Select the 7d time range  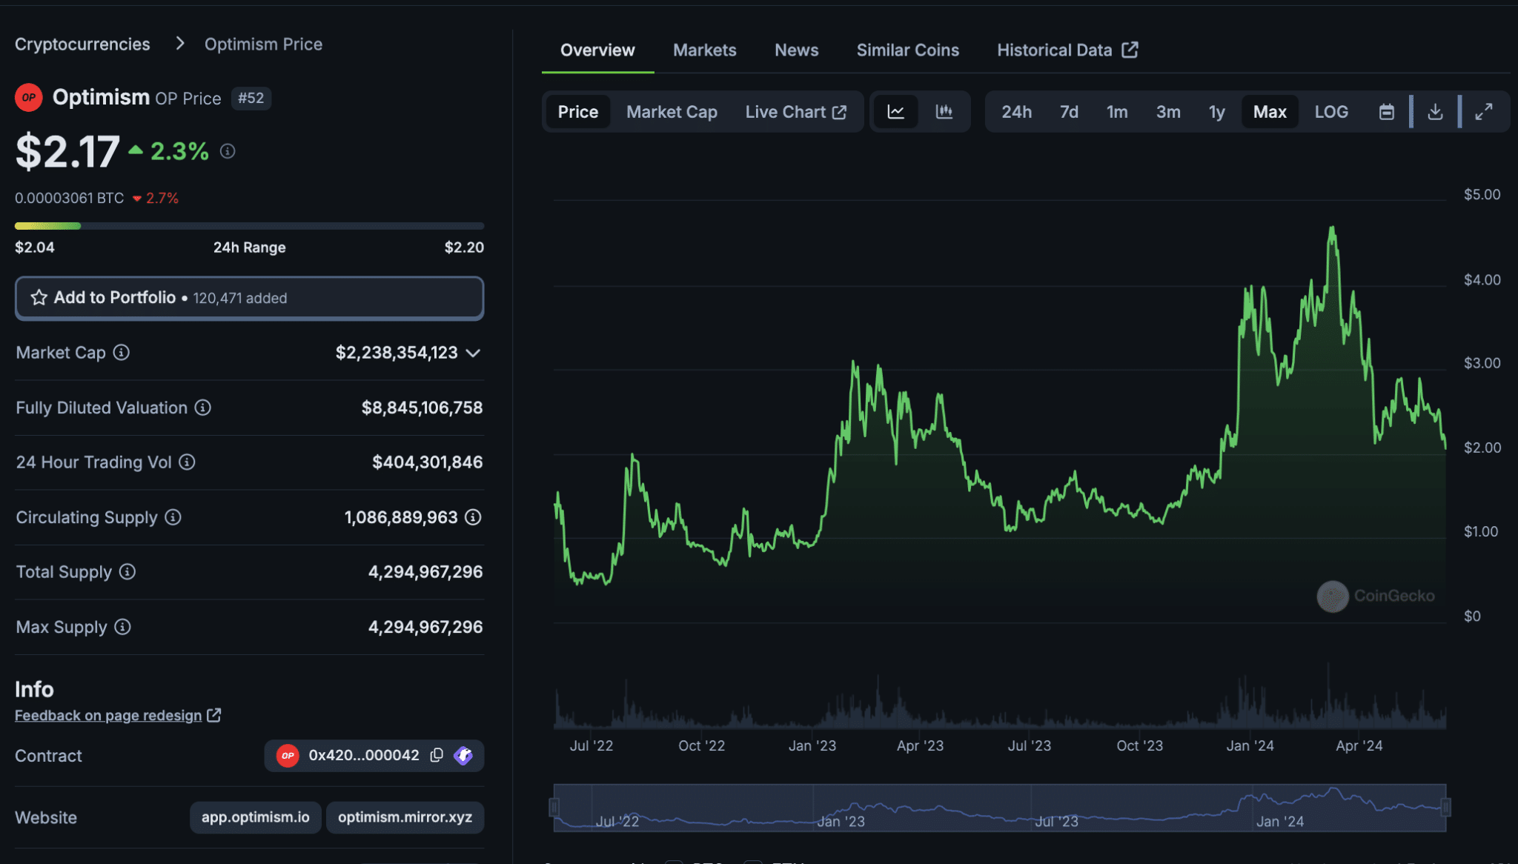point(1068,112)
